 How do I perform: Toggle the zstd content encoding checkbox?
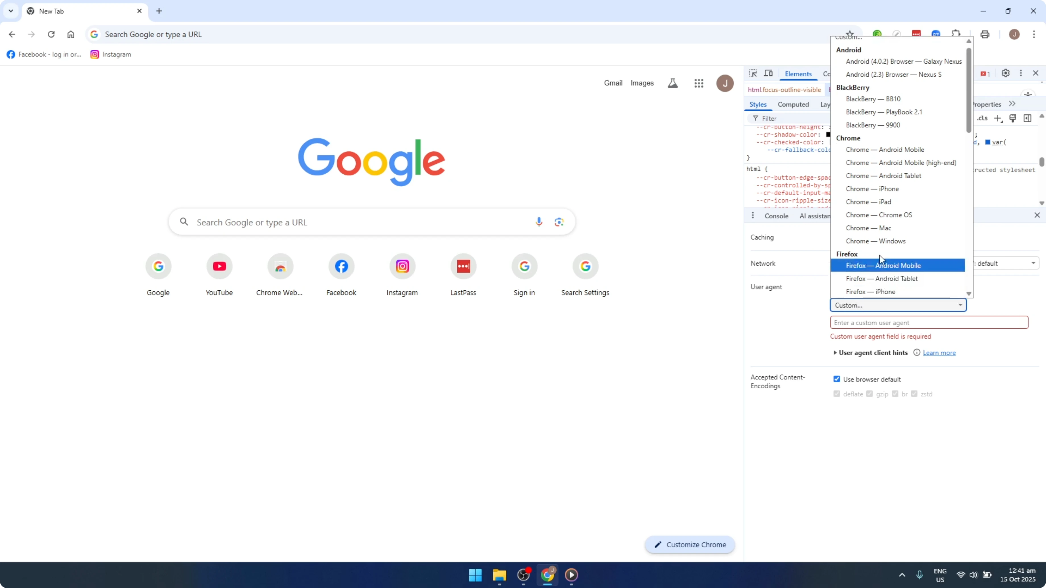pos(915,394)
